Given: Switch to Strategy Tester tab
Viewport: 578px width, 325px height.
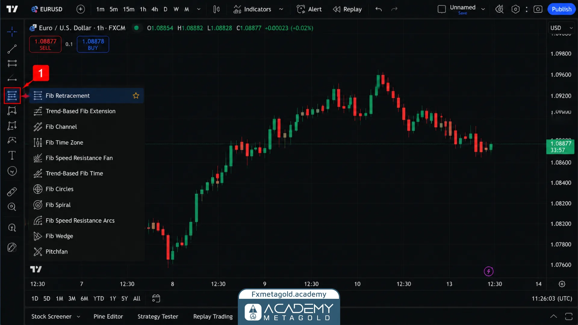Looking at the screenshot, I should [158, 317].
